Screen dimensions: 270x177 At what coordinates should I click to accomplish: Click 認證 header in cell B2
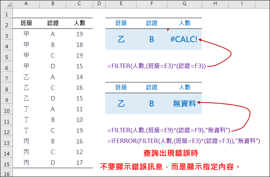pyautogui.click(x=53, y=23)
